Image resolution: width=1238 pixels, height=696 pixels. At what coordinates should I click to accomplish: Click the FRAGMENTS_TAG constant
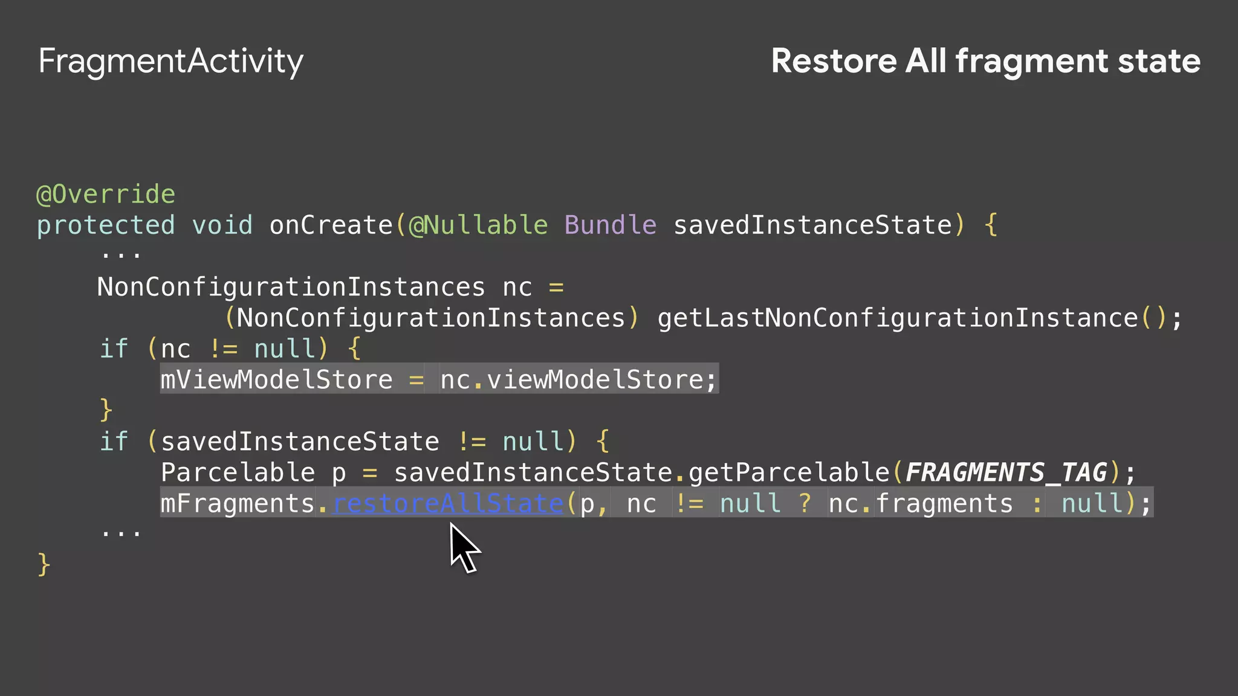(x=1006, y=472)
